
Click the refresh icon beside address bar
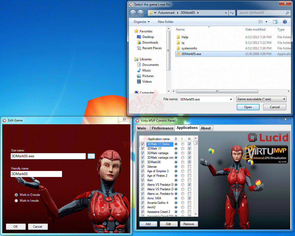(x=232, y=13)
